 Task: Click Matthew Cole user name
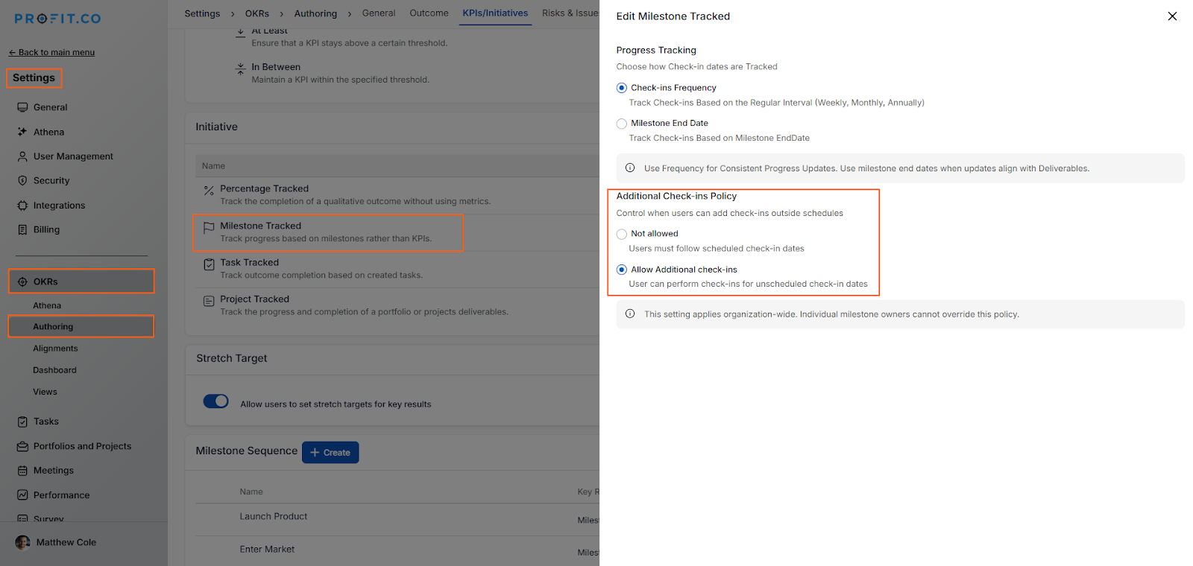66,542
